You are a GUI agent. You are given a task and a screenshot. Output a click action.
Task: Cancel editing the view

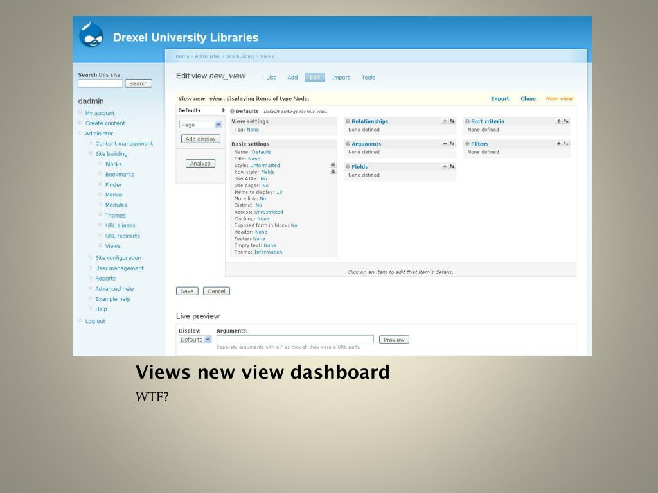[x=217, y=291]
